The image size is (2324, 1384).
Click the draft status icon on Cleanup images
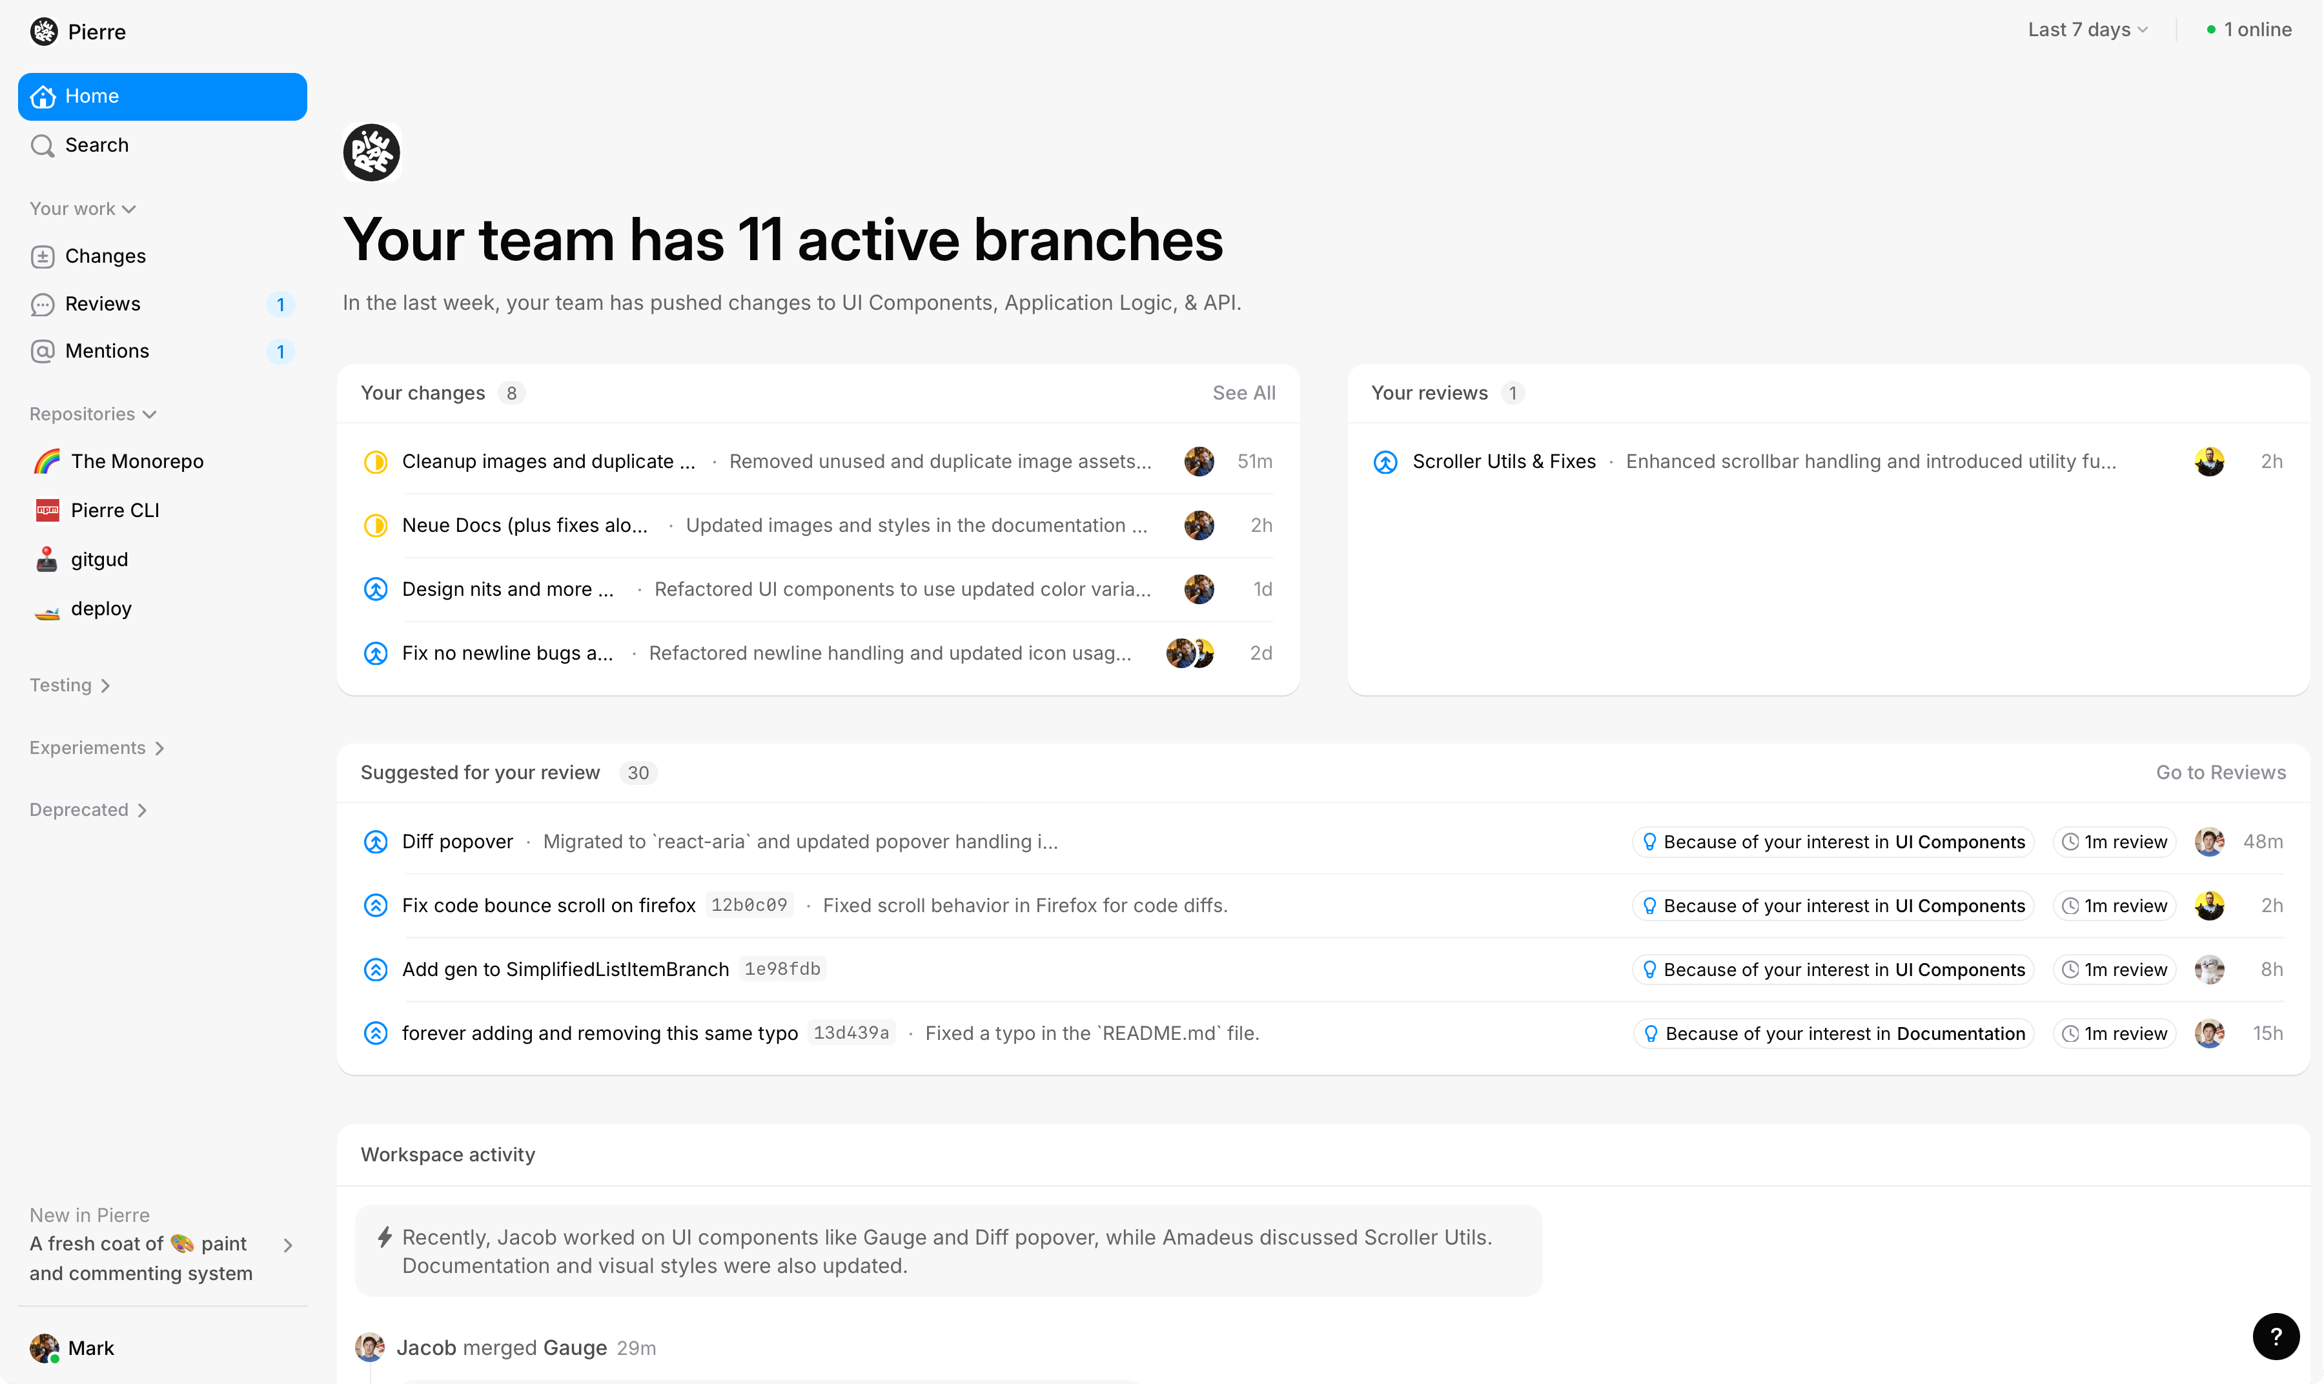tap(375, 462)
